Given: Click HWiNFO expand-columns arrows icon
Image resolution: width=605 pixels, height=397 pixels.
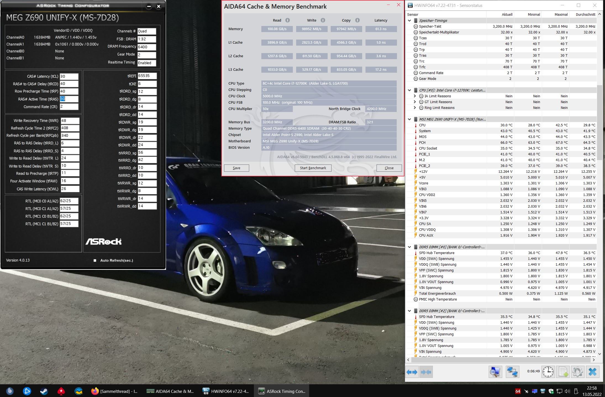Looking at the screenshot, I should (x=412, y=372).
